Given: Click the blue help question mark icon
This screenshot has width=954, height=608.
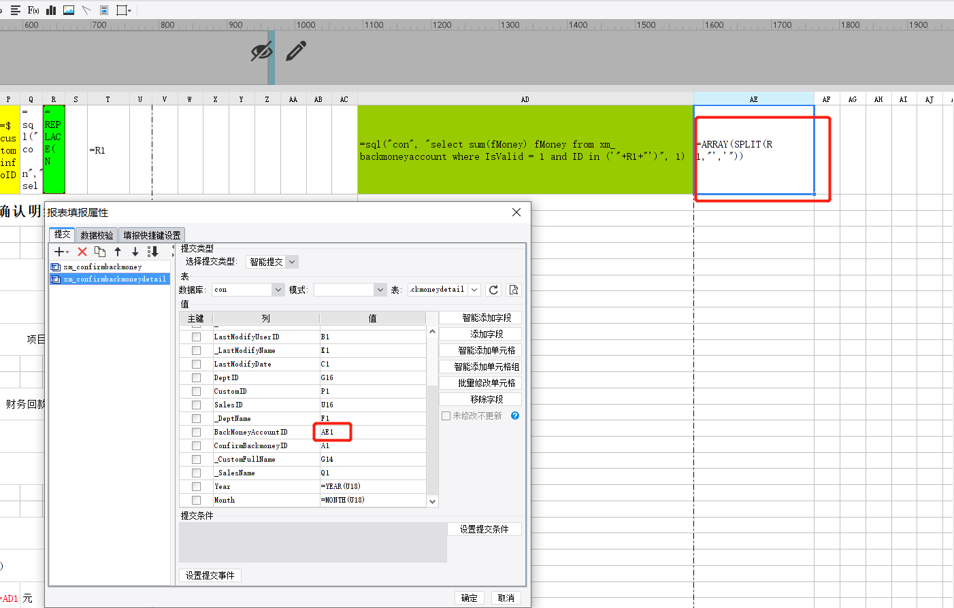Looking at the screenshot, I should click(x=515, y=416).
